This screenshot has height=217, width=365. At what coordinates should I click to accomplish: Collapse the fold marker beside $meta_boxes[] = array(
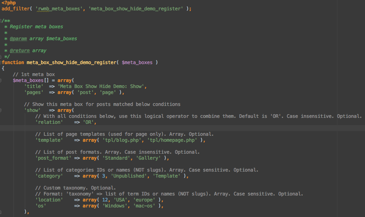click(0, 80)
